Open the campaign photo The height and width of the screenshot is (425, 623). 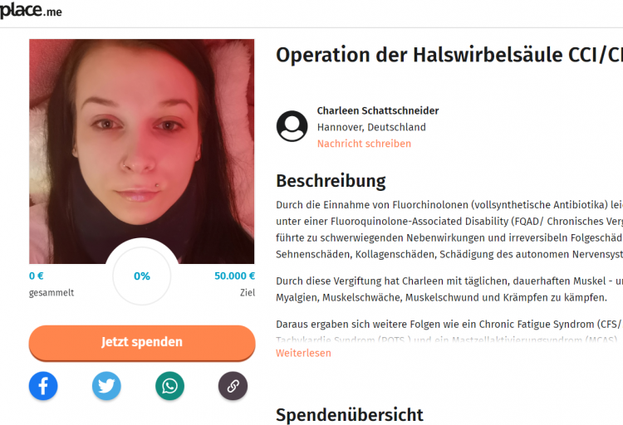[141, 151]
